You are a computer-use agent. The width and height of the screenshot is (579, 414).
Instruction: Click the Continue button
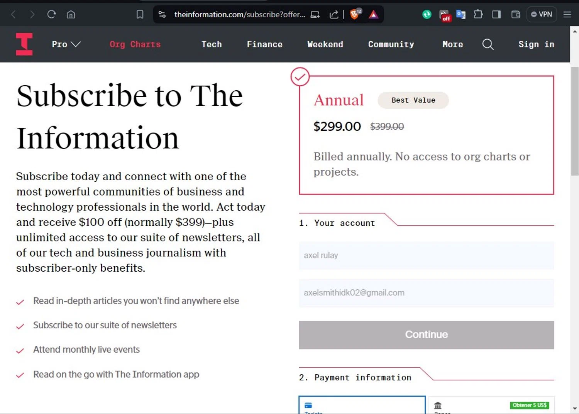(x=427, y=335)
